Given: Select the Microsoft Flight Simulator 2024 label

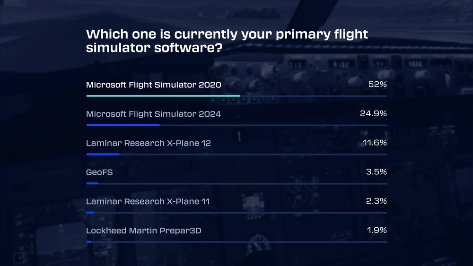Looking at the screenshot, I should coord(153,114).
